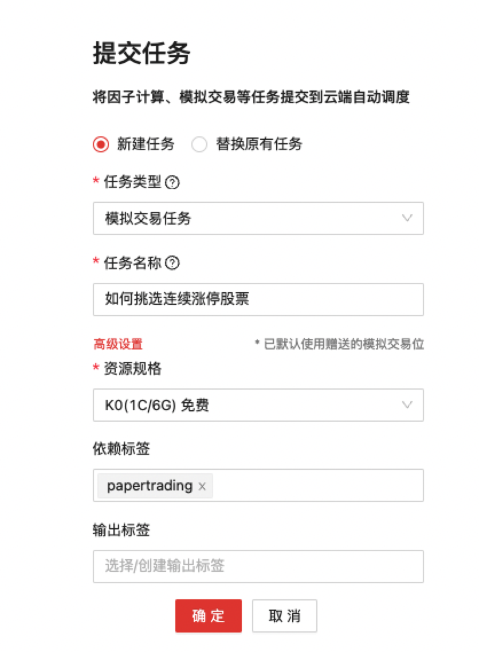
Task: Toggle the 高级设置 link
Action: 117,344
